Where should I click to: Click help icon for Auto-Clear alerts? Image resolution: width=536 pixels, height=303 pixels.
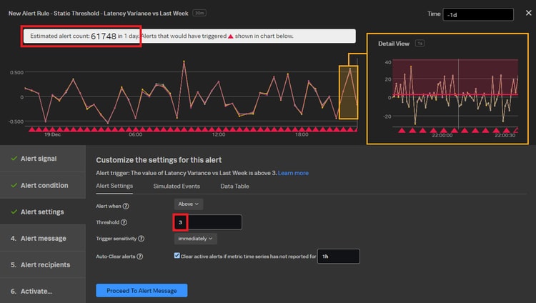coord(140,257)
